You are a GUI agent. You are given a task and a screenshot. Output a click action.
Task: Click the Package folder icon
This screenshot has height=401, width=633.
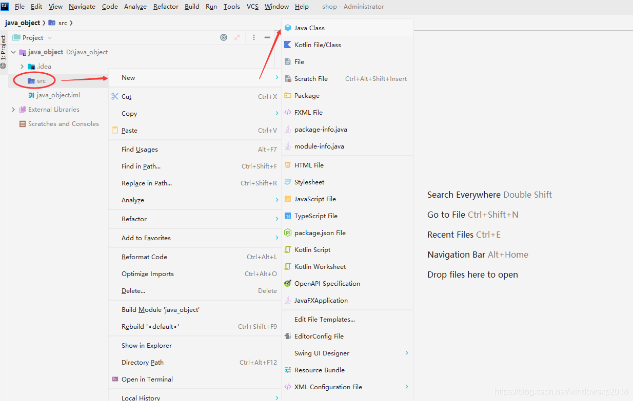288,96
